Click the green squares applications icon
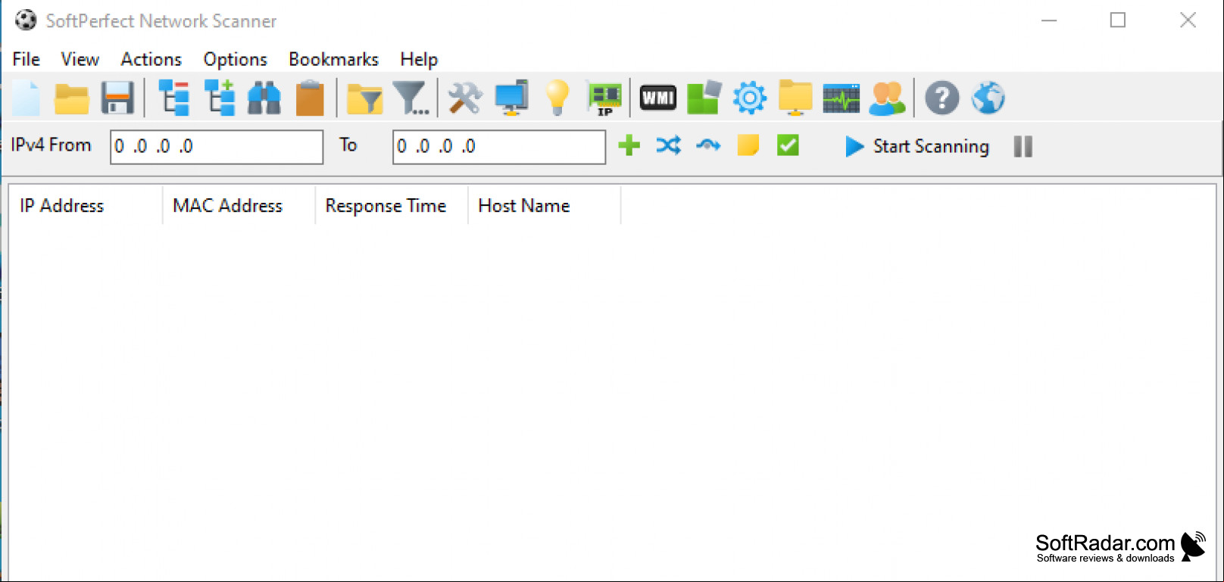 [x=704, y=98]
